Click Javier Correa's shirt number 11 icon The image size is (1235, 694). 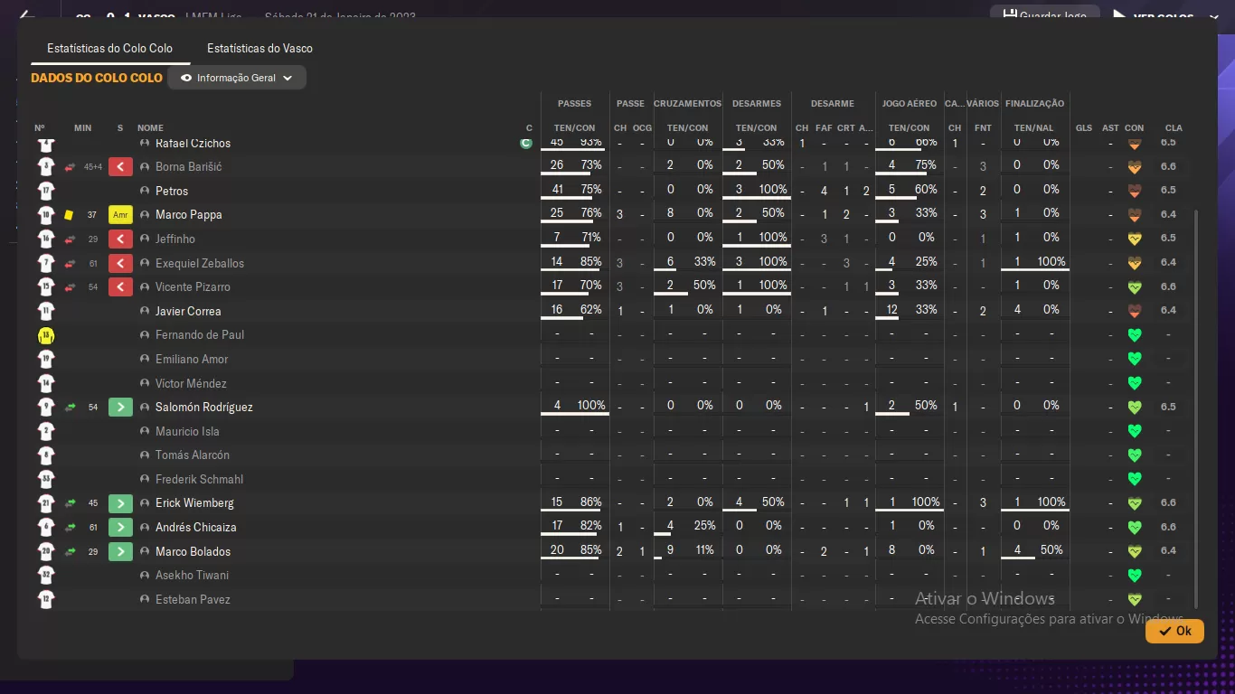[x=46, y=311]
